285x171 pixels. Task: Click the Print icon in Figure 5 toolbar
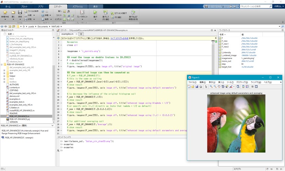tap(201, 87)
